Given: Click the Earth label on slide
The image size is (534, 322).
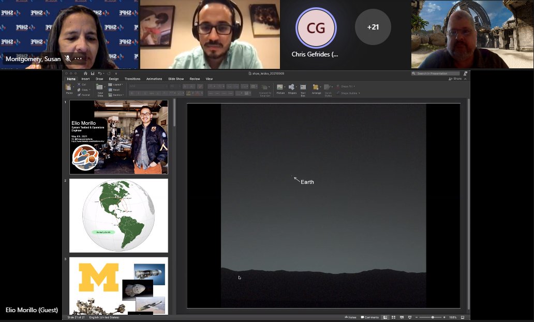Looking at the screenshot, I should coord(307,182).
